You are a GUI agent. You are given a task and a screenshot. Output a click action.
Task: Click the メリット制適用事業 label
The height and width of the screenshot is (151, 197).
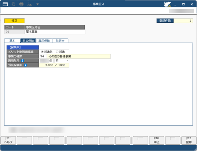(23, 52)
